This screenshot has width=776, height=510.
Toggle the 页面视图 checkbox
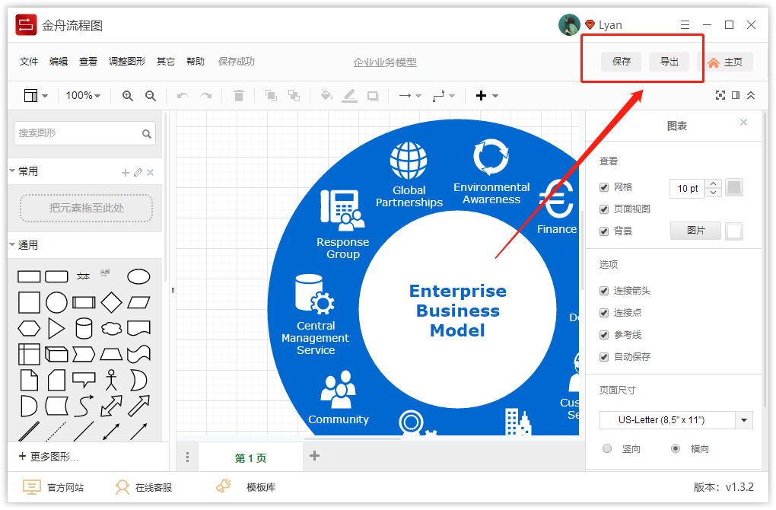604,209
